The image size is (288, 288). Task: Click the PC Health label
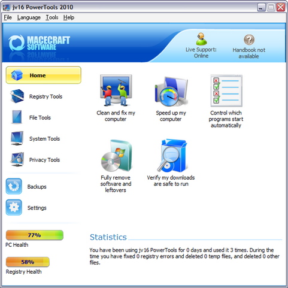click(17, 245)
